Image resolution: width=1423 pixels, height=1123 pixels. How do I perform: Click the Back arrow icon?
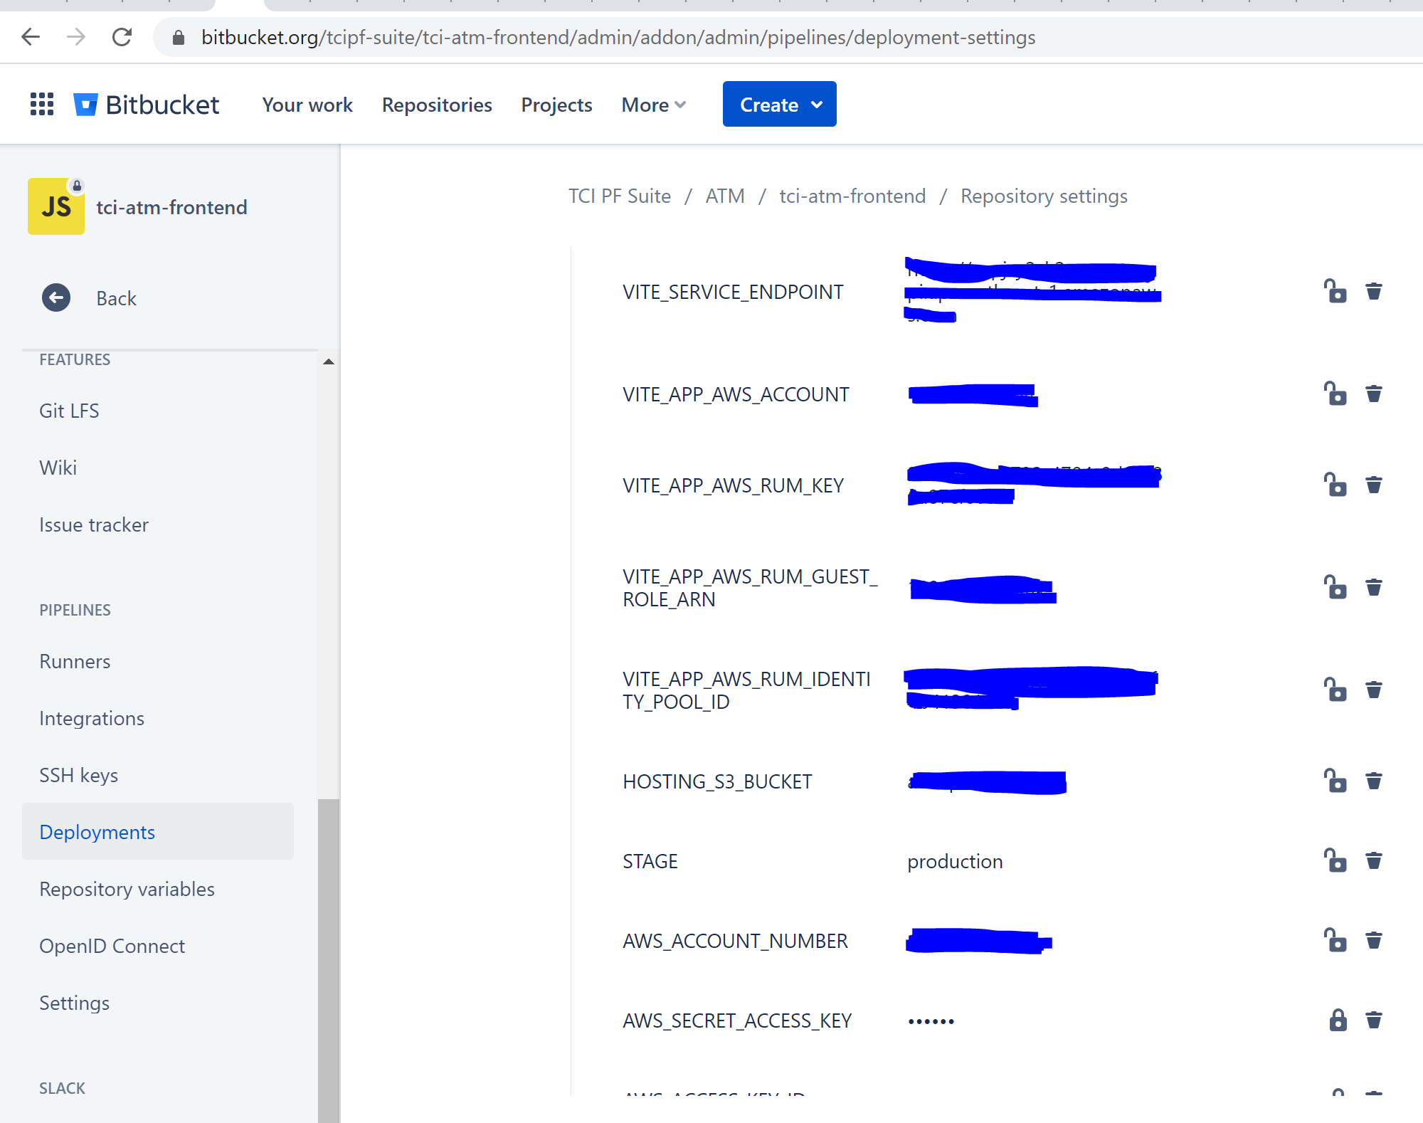pyautogui.click(x=56, y=298)
